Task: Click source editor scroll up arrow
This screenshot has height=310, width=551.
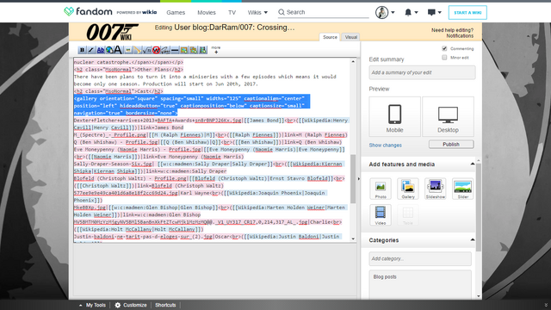Action: pos(353,61)
